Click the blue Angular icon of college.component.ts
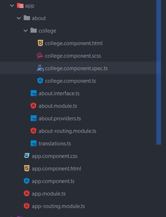Image resolution: width=166 pixels, height=217 pixels. pos(40,81)
